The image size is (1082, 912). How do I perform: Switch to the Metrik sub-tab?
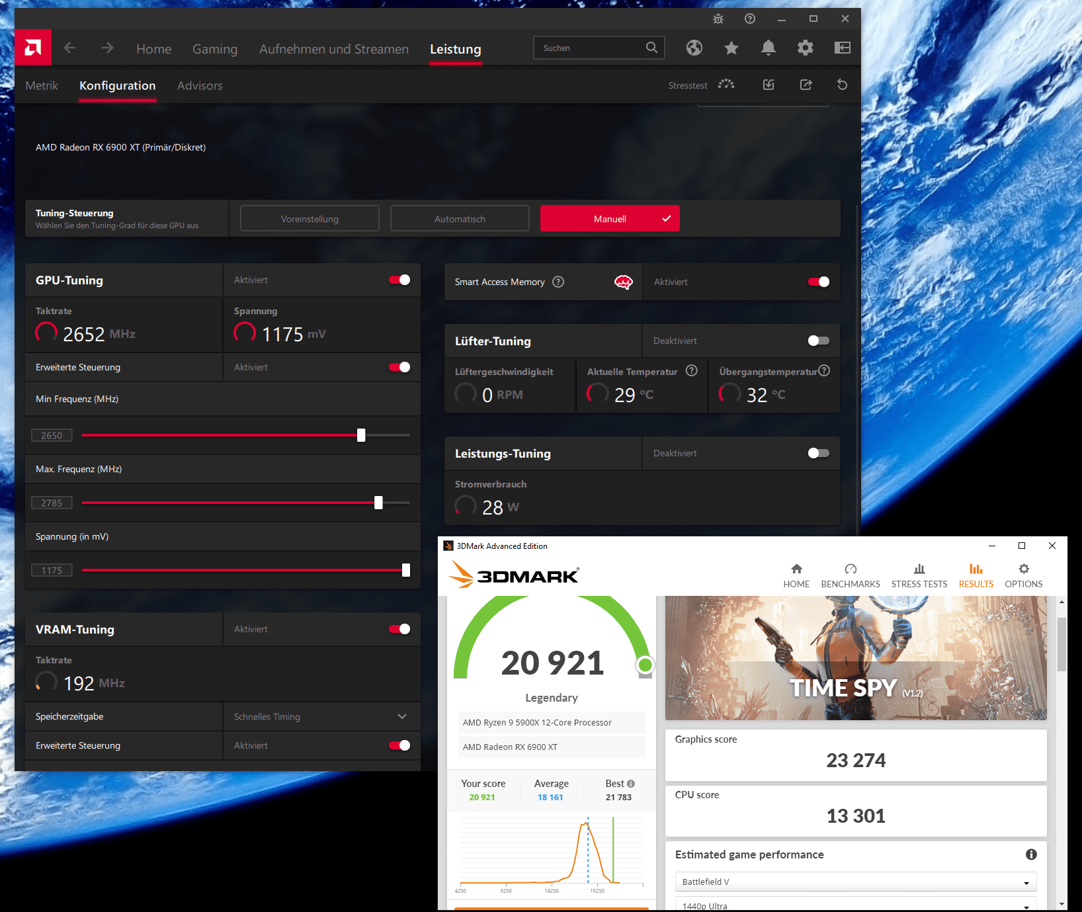42,85
